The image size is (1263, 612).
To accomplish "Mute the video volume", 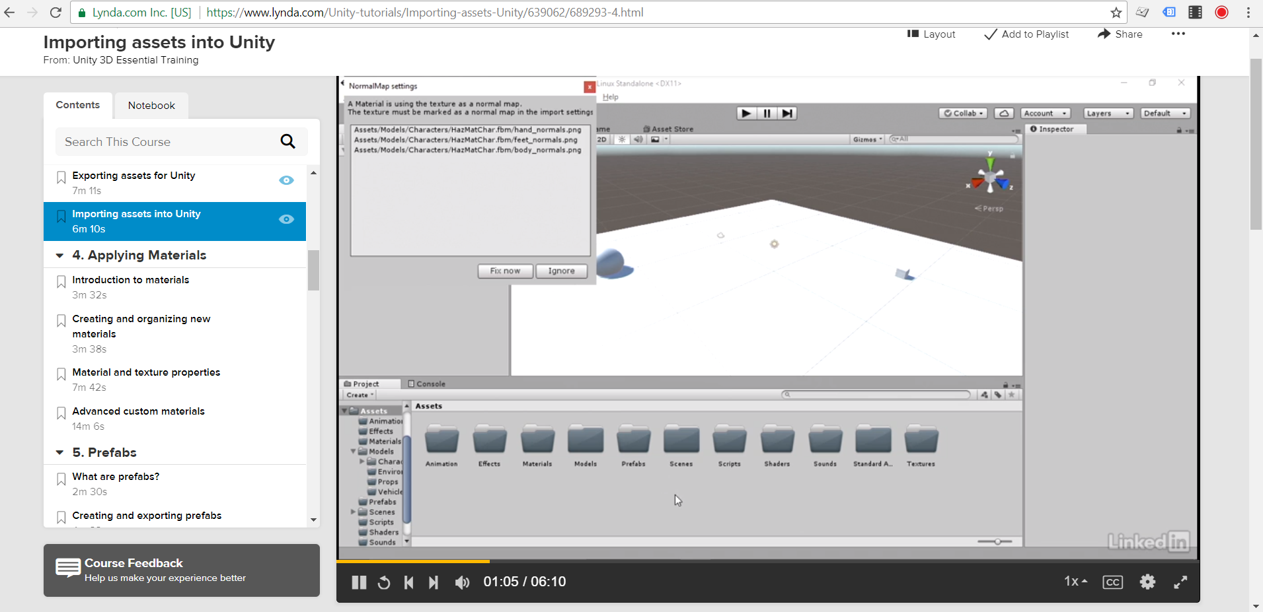I will (463, 582).
